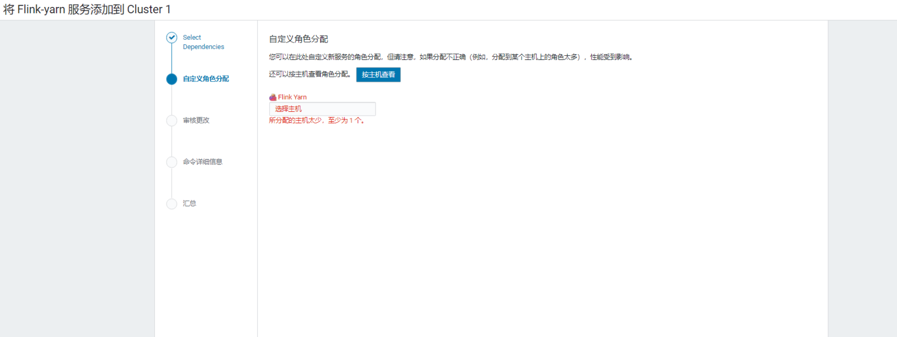Open the 汇总 step label
Image resolution: width=897 pixels, height=337 pixels.
[x=189, y=204]
